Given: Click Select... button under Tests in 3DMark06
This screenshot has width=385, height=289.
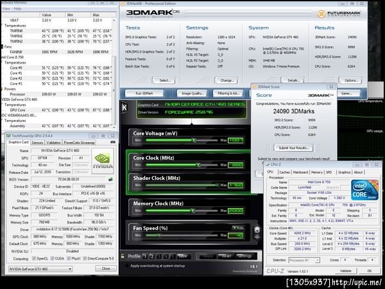Looking at the screenshot, I should point(164,80).
